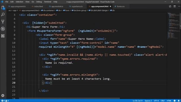Click line number 7 in gutter
181x102 pixels.
pyautogui.click(x=14, y=31)
